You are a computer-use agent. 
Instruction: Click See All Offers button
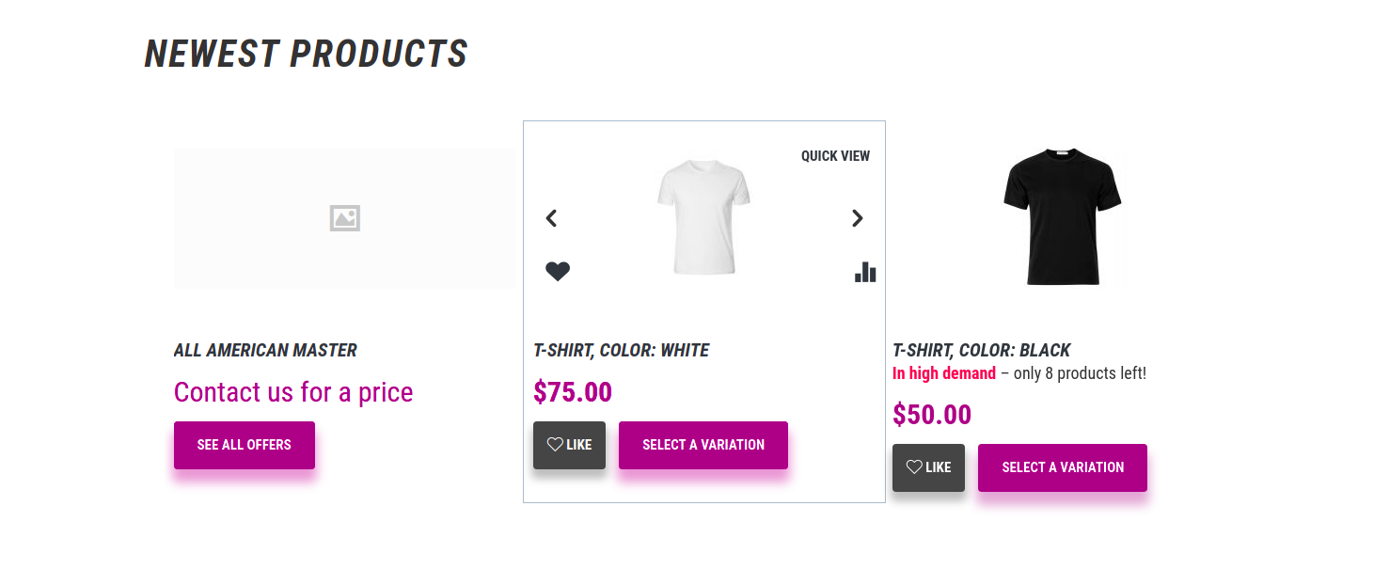pos(245,445)
